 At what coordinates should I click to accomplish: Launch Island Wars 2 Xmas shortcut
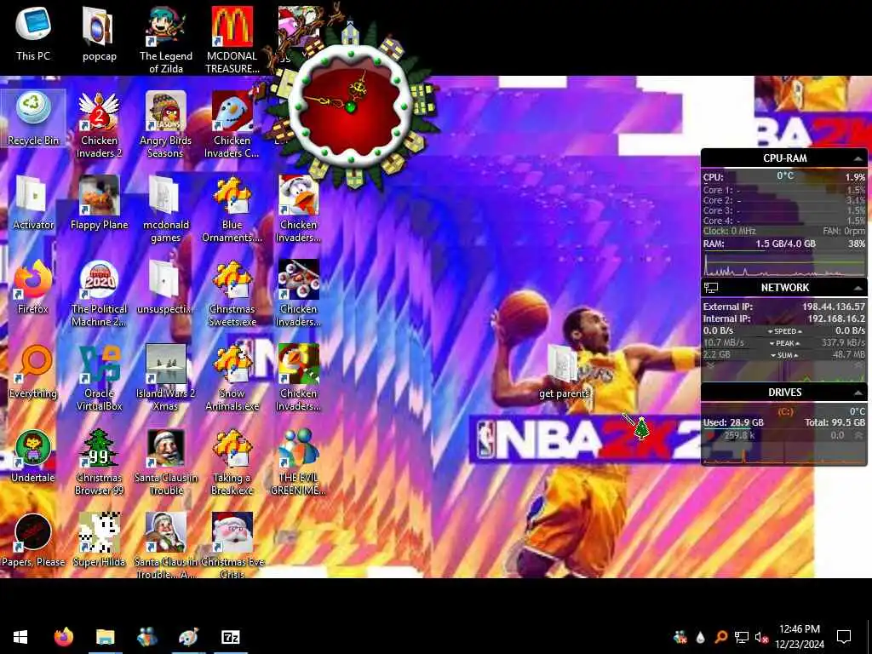pos(166,378)
